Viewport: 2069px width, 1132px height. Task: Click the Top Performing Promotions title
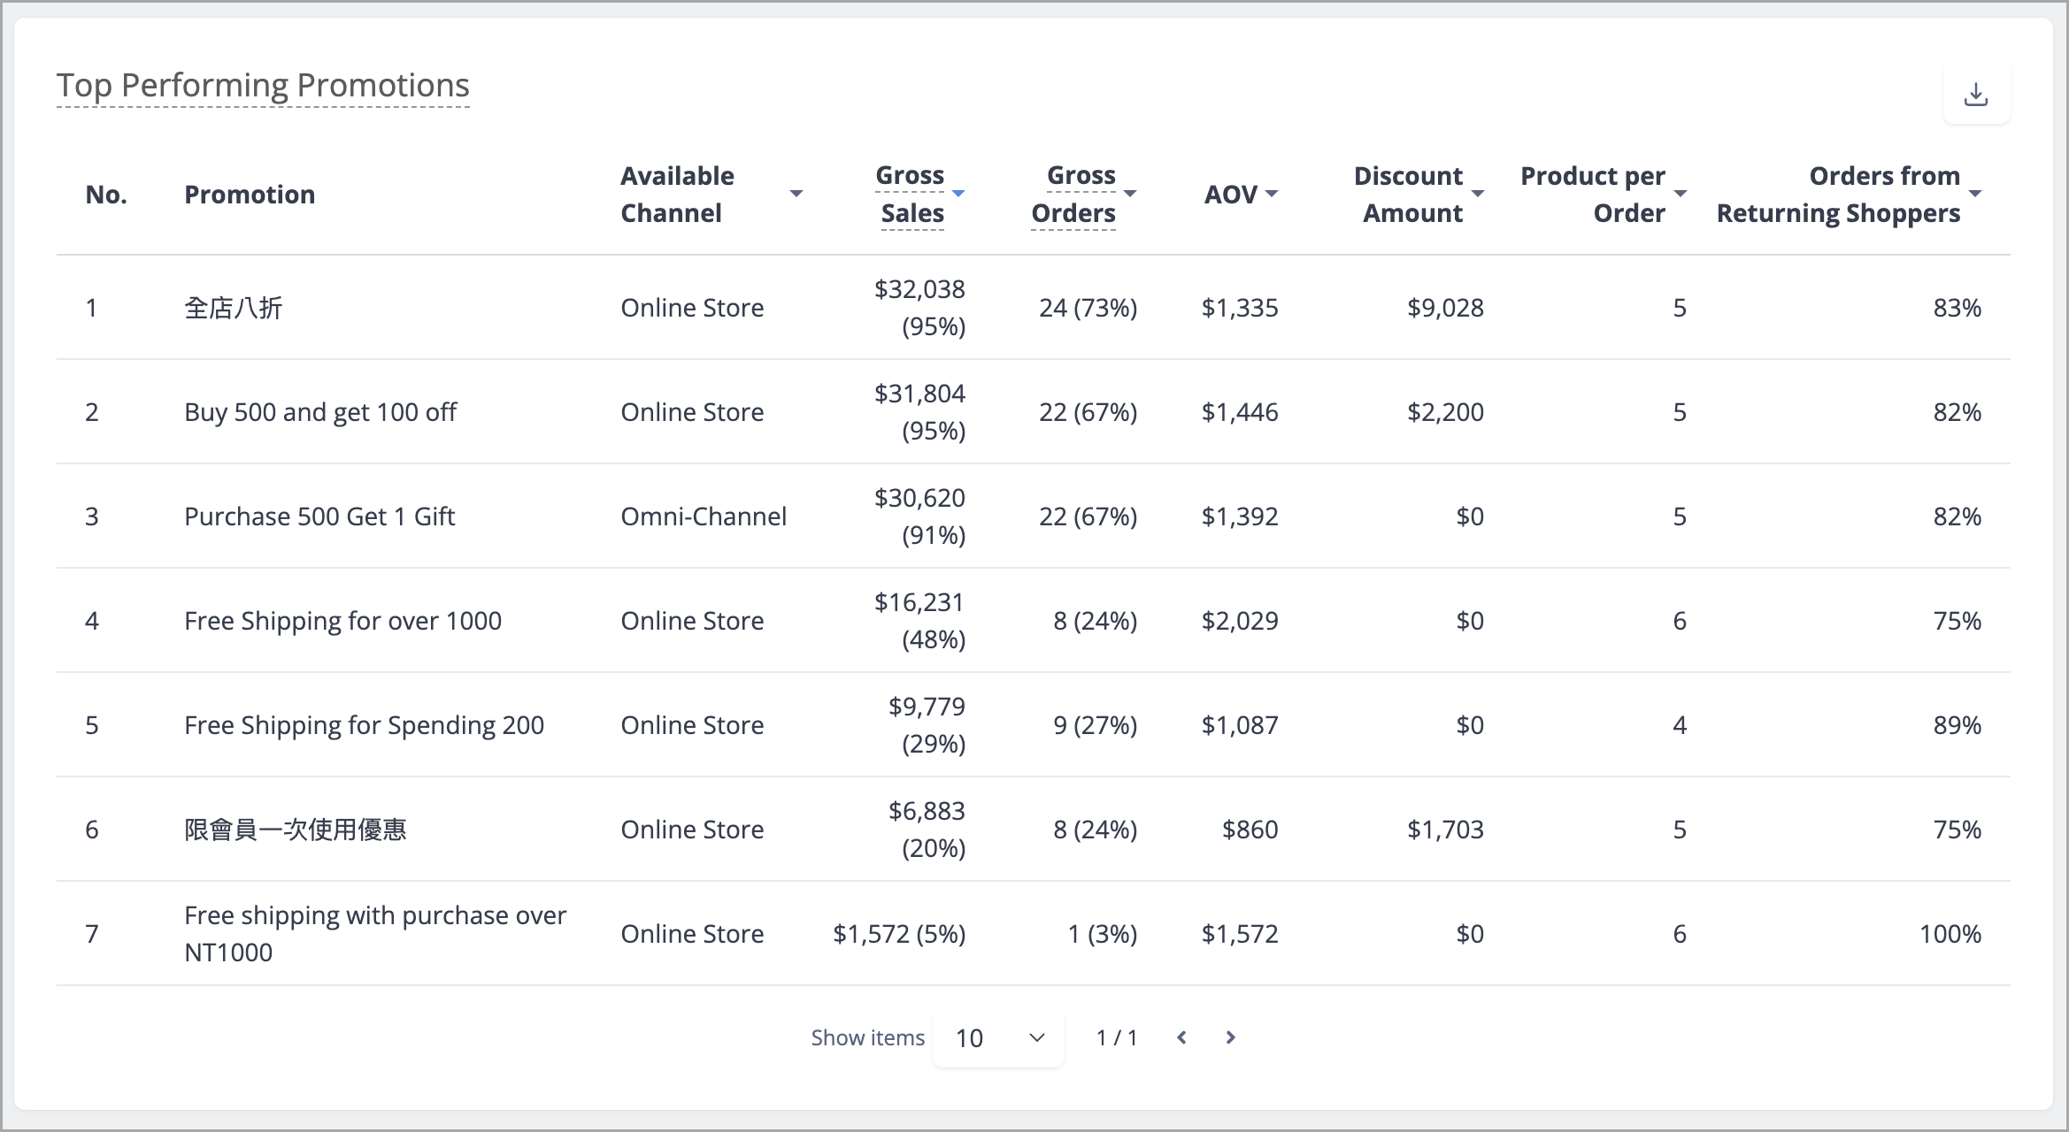pos(263,86)
